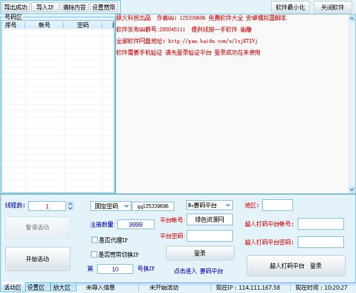Viewport: 356px width, 293px height.
Task: Click the 超人打码平台密码 input box
Action: pyautogui.click(x=320, y=242)
